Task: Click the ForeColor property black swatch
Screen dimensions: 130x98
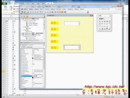Action: pos(33,78)
